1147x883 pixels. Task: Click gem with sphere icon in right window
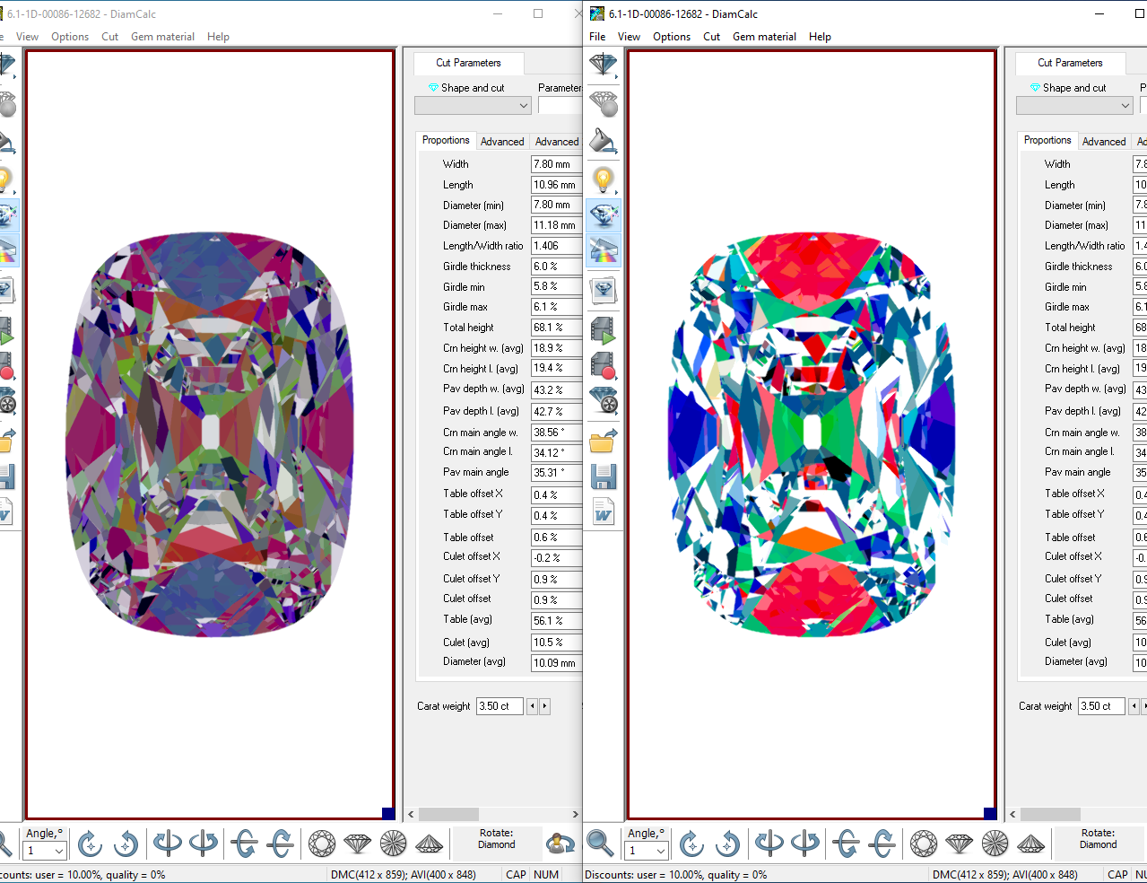coord(604,103)
